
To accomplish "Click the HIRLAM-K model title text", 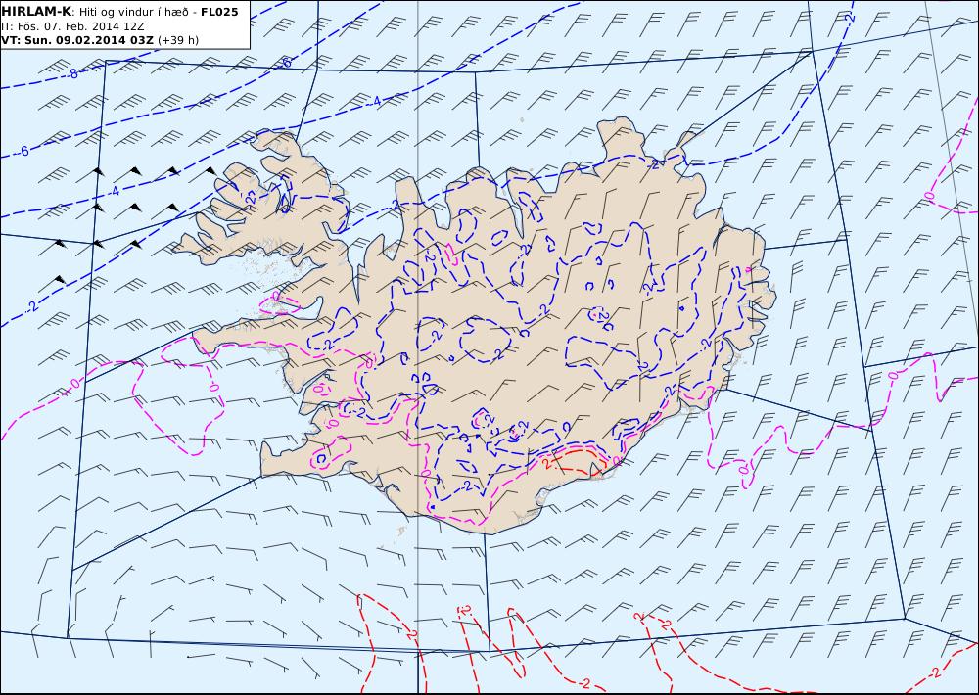I will pos(36,12).
